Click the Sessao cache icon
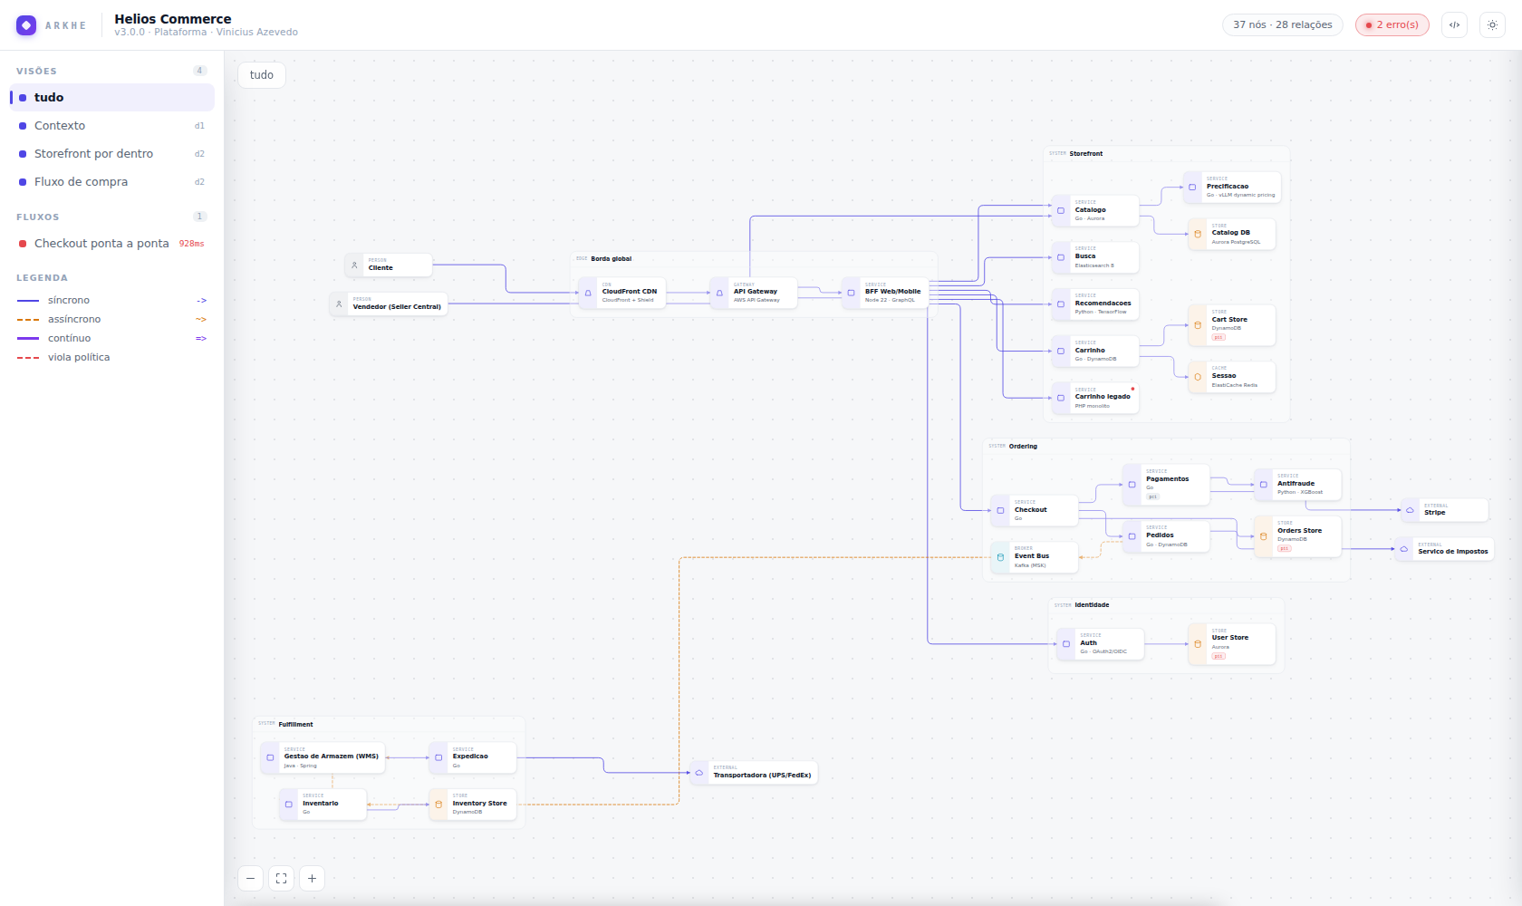Viewport: 1522px width, 906px height. pyautogui.click(x=1198, y=378)
